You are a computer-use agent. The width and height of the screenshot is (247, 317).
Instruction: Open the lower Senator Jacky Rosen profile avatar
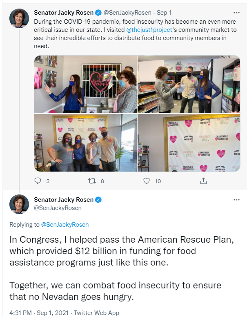19,204
